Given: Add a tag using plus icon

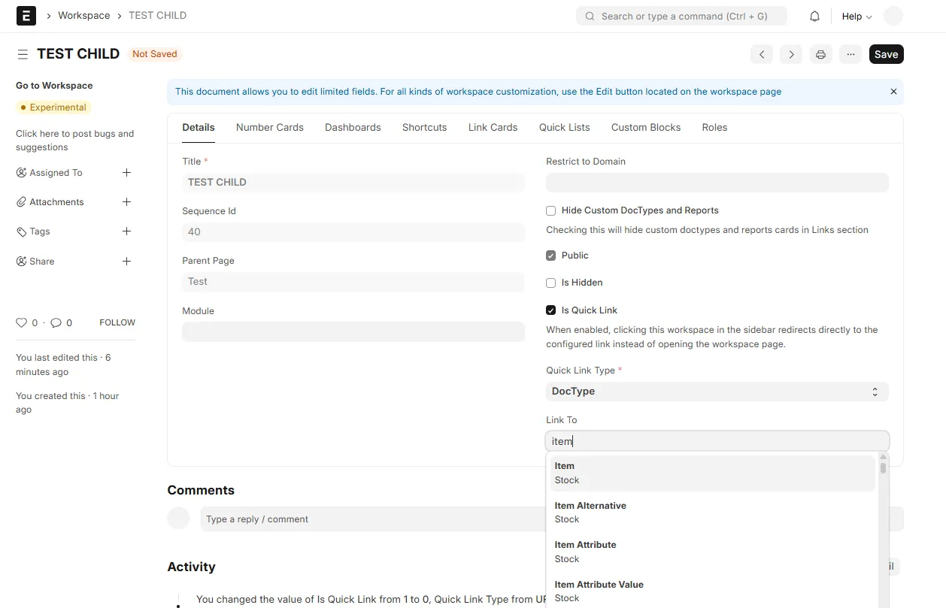Looking at the screenshot, I should point(126,231).
